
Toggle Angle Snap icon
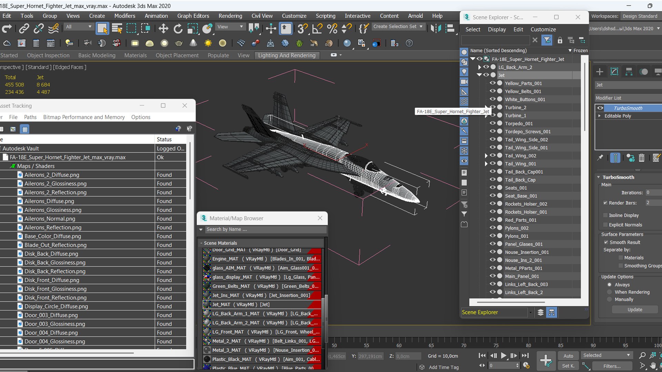(x=317, y=29)
